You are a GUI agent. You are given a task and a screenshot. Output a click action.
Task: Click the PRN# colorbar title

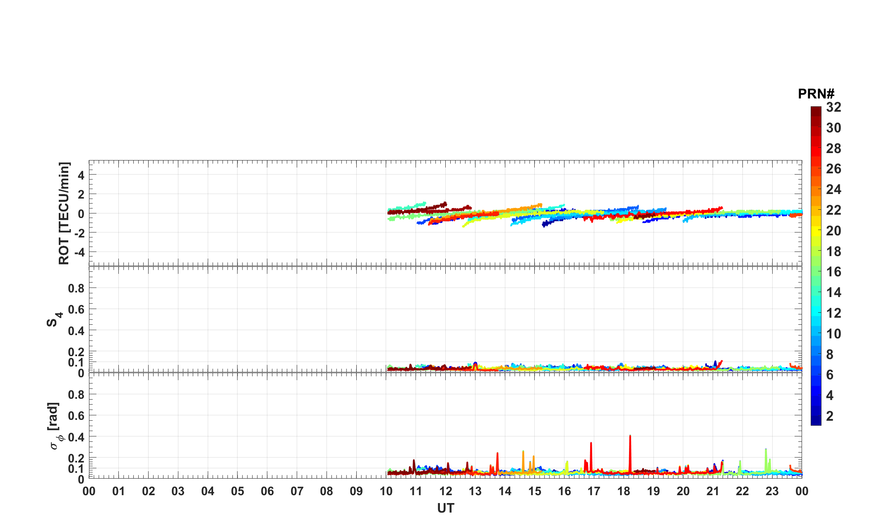(816, 94)
